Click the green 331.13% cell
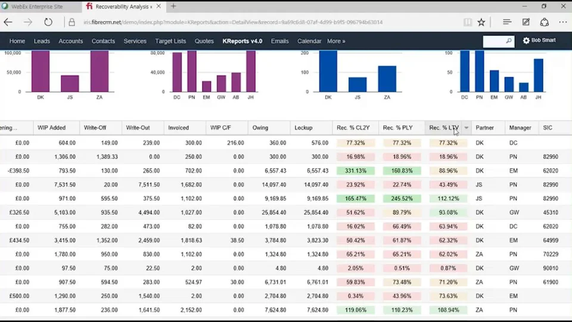Screen dimensions: 572x322 [355, 171]
